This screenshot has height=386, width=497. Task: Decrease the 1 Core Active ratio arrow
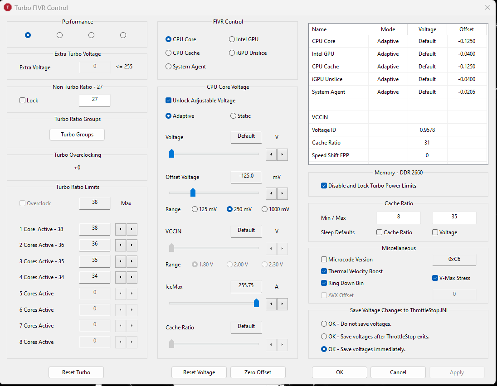(121, 229)
